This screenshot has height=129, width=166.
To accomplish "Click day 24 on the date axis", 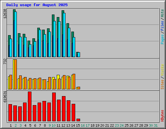I will [122, 125].
